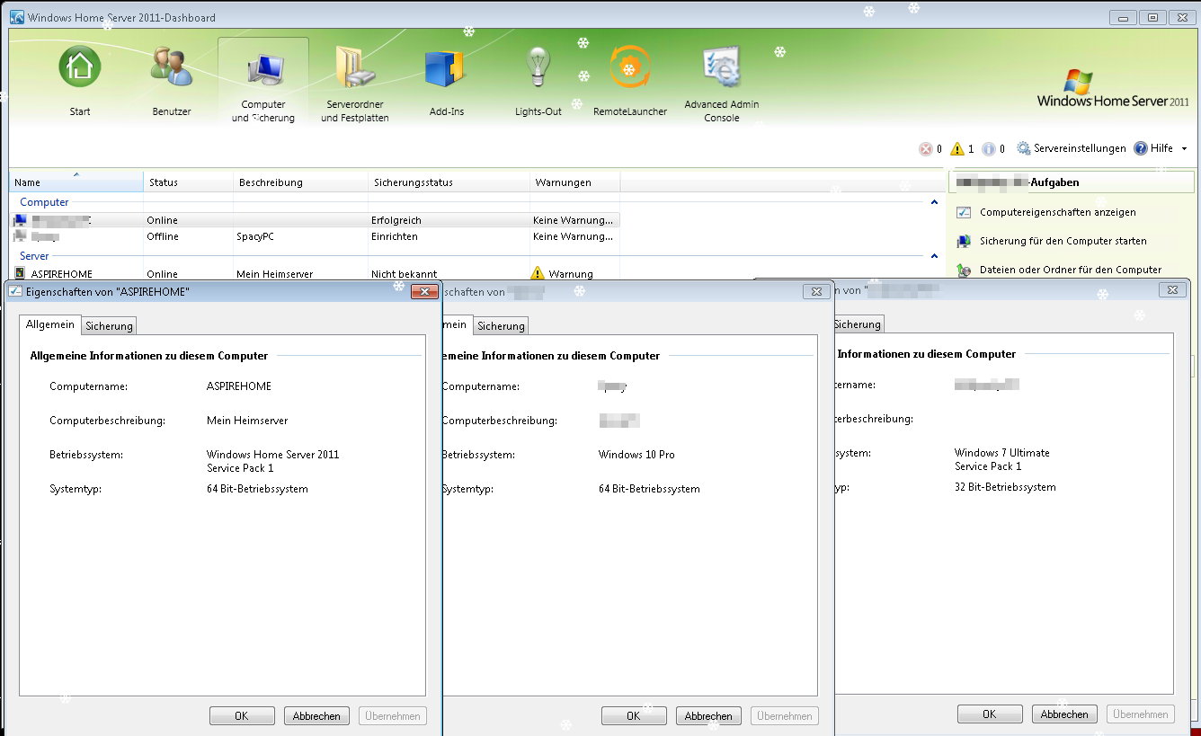Click OK in the Windows 10 Pro dialog
Viewport: 1201px width, 736px height.
tap(634, 716)
